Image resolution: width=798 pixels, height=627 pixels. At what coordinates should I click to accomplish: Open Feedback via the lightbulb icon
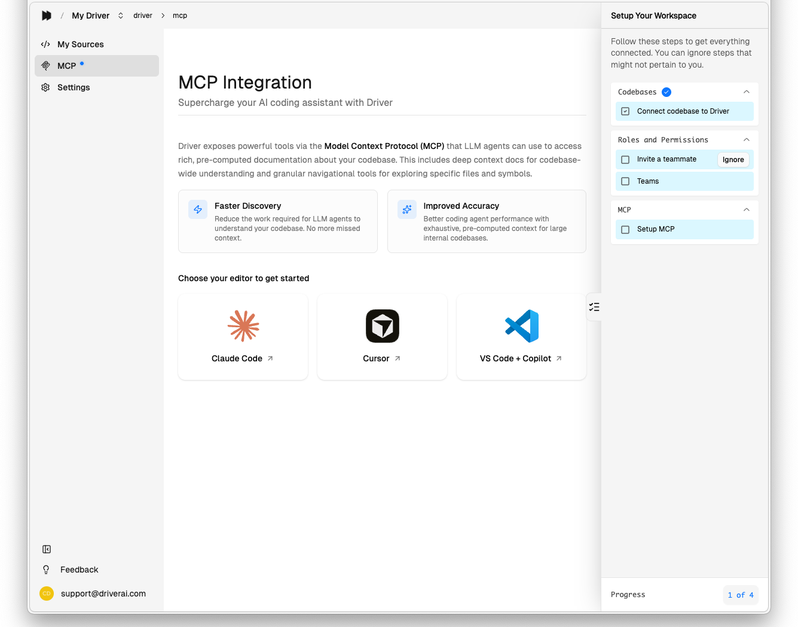(46, 570)
